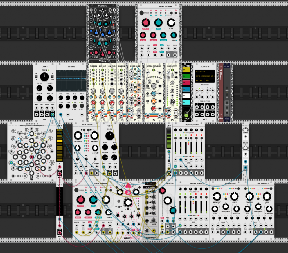Click the VCF LPF output jack

tap(110, 173)
